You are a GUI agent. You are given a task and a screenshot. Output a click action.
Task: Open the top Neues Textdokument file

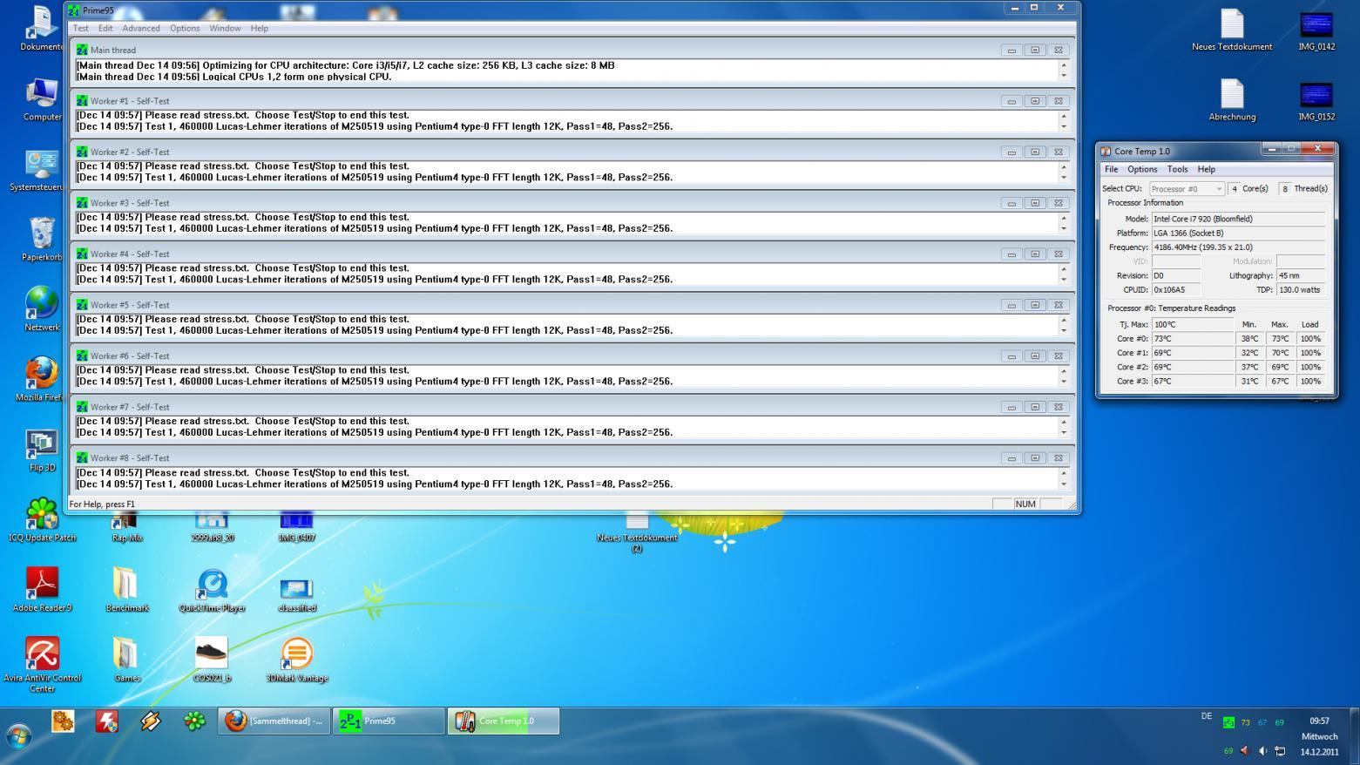[x=1231, y=29]
